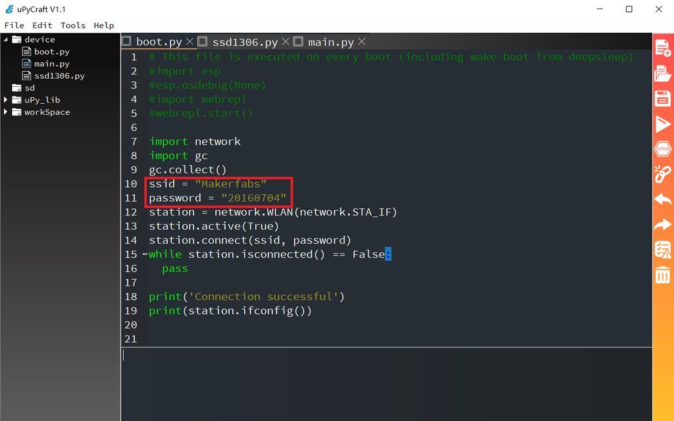
Task: Open the Help menu
Action: pos(103,26)
